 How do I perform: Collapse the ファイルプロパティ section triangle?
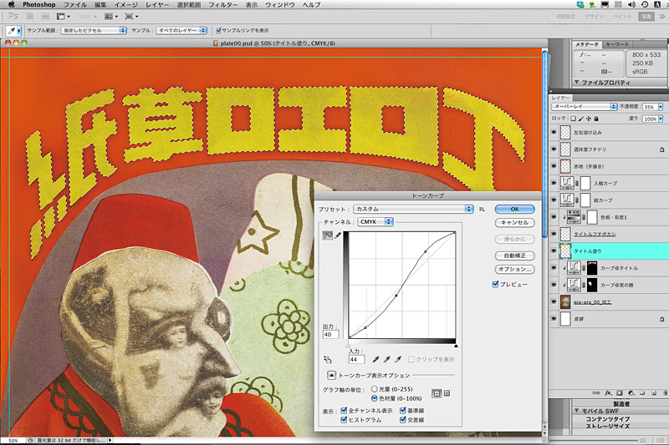576,82
